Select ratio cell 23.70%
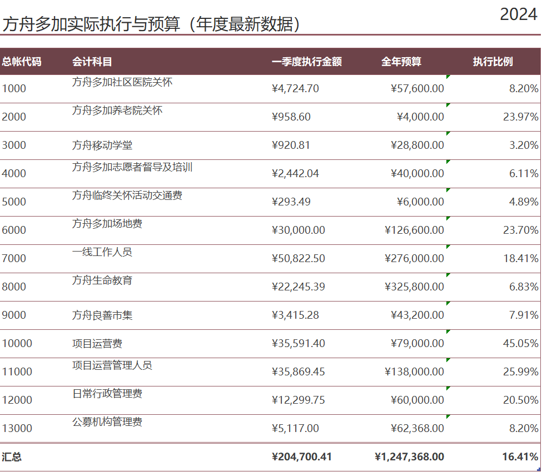 520,230
